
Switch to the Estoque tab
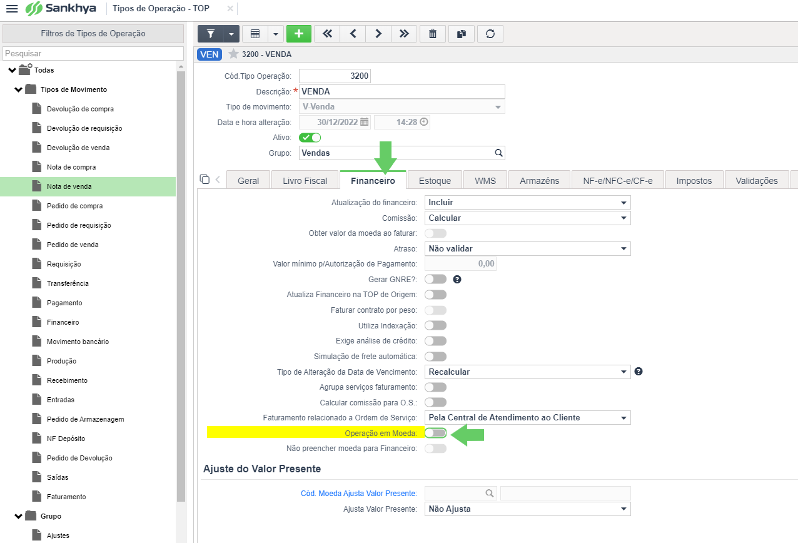click(435, 180)
